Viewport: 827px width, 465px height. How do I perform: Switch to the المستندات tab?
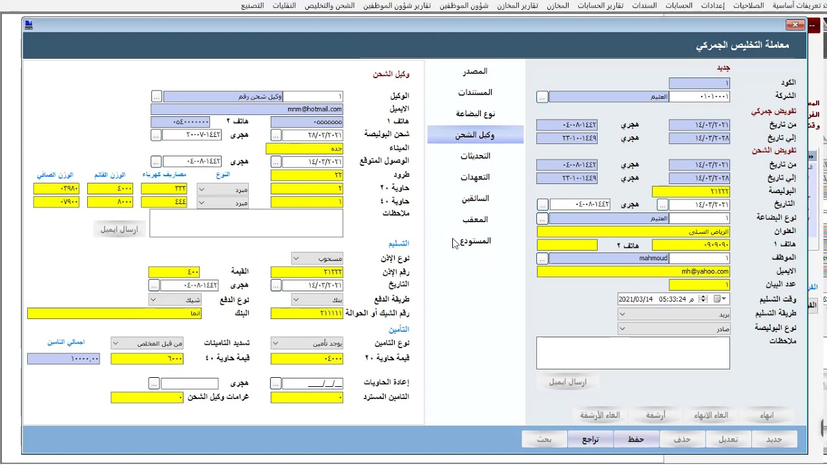[x=475, y=93]
